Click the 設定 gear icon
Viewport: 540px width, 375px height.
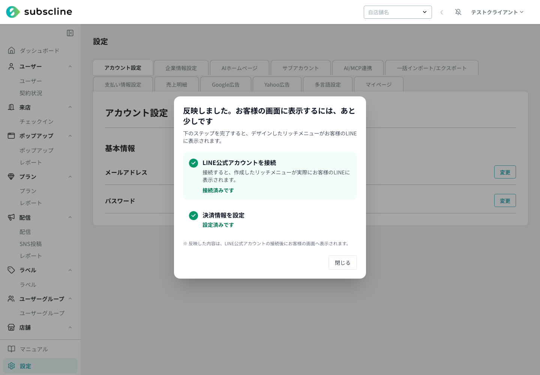(x=11, y=366)
